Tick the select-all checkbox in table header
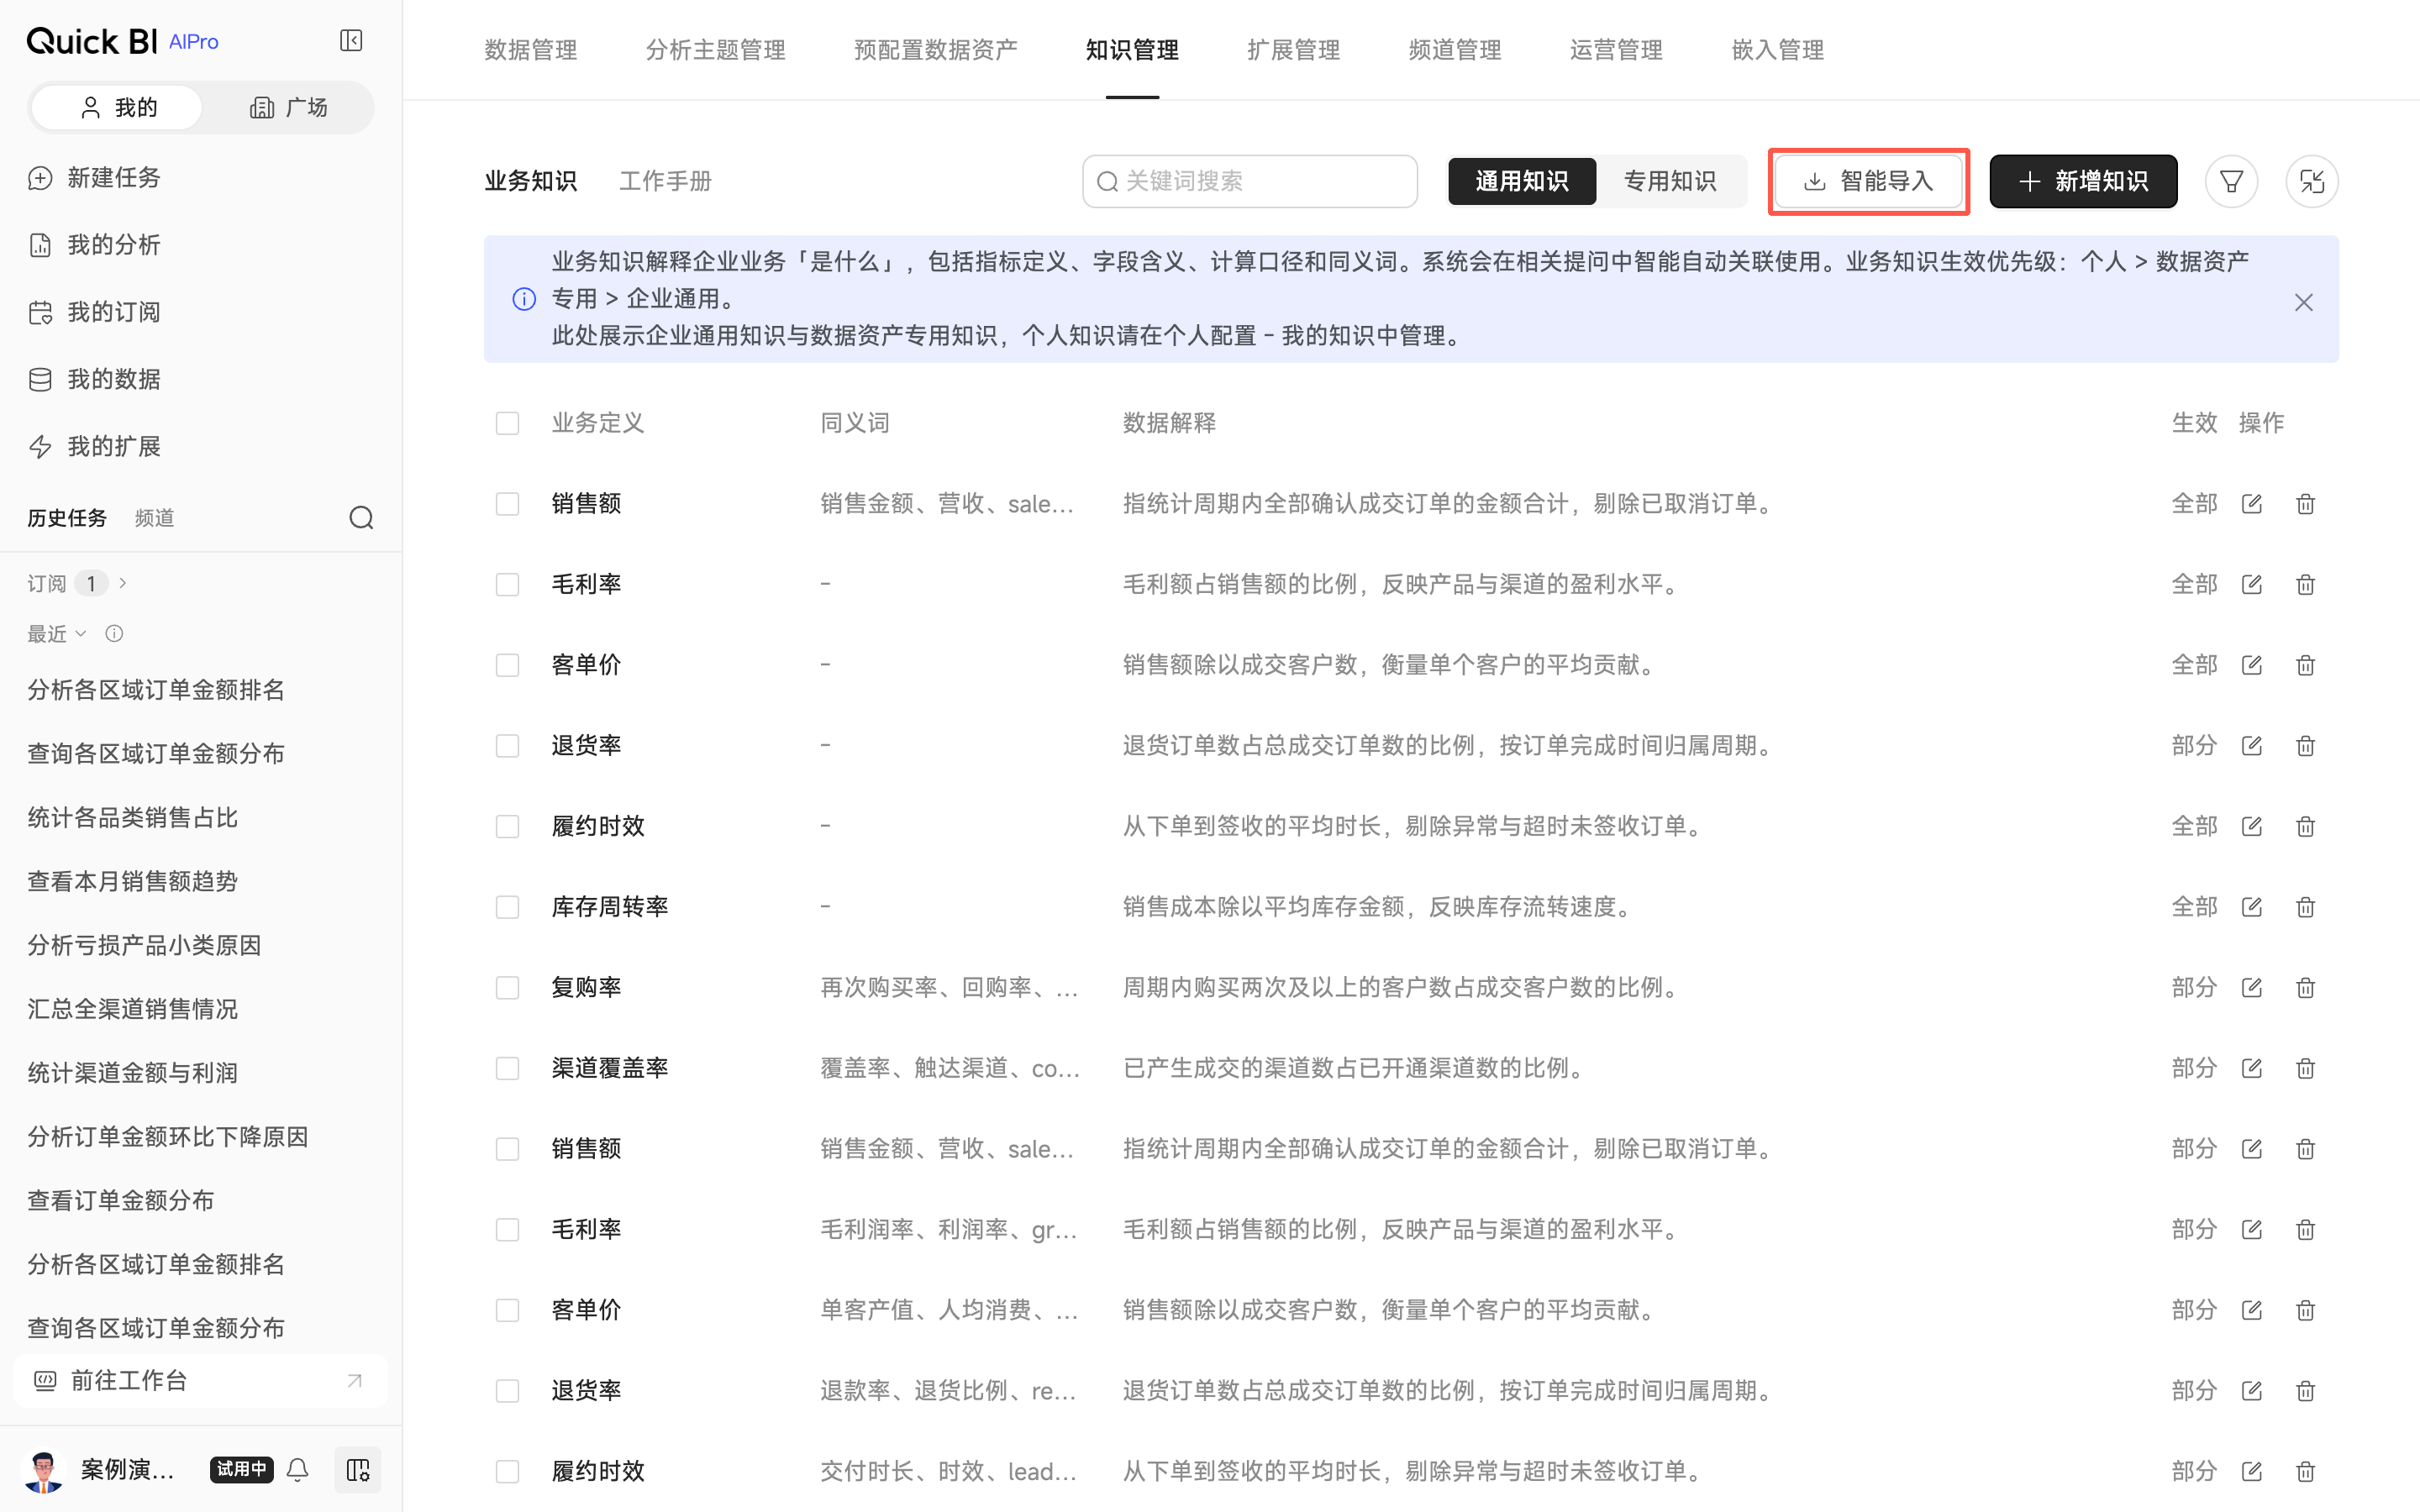This screenshot has width=2420, height=1512. pyautogui.click(x=507, y=423)
